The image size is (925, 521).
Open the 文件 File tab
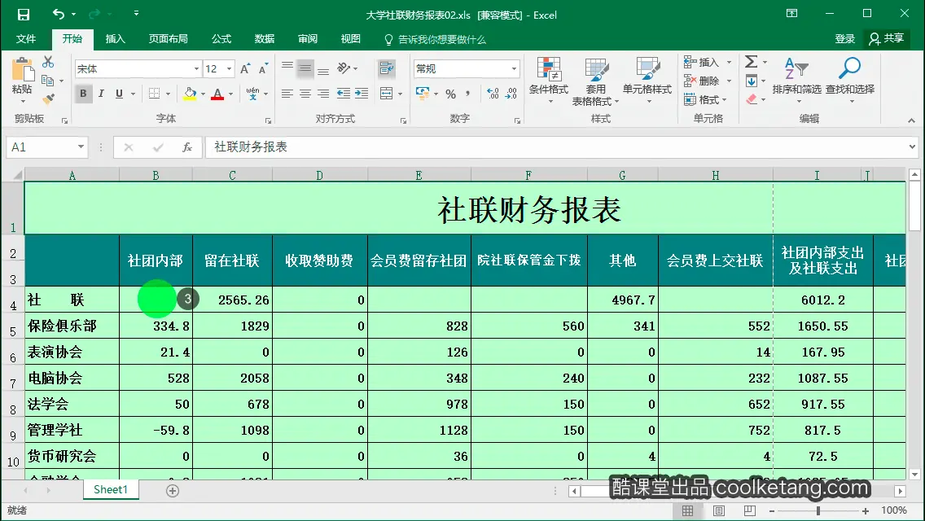26,39
